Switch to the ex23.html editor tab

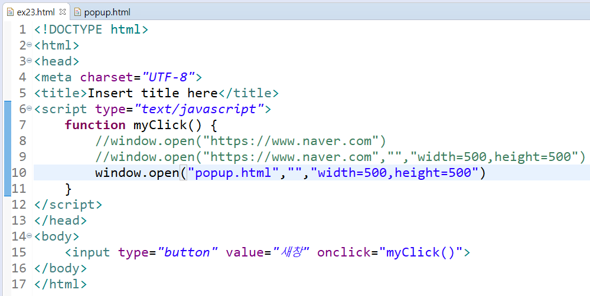(36, 12)
